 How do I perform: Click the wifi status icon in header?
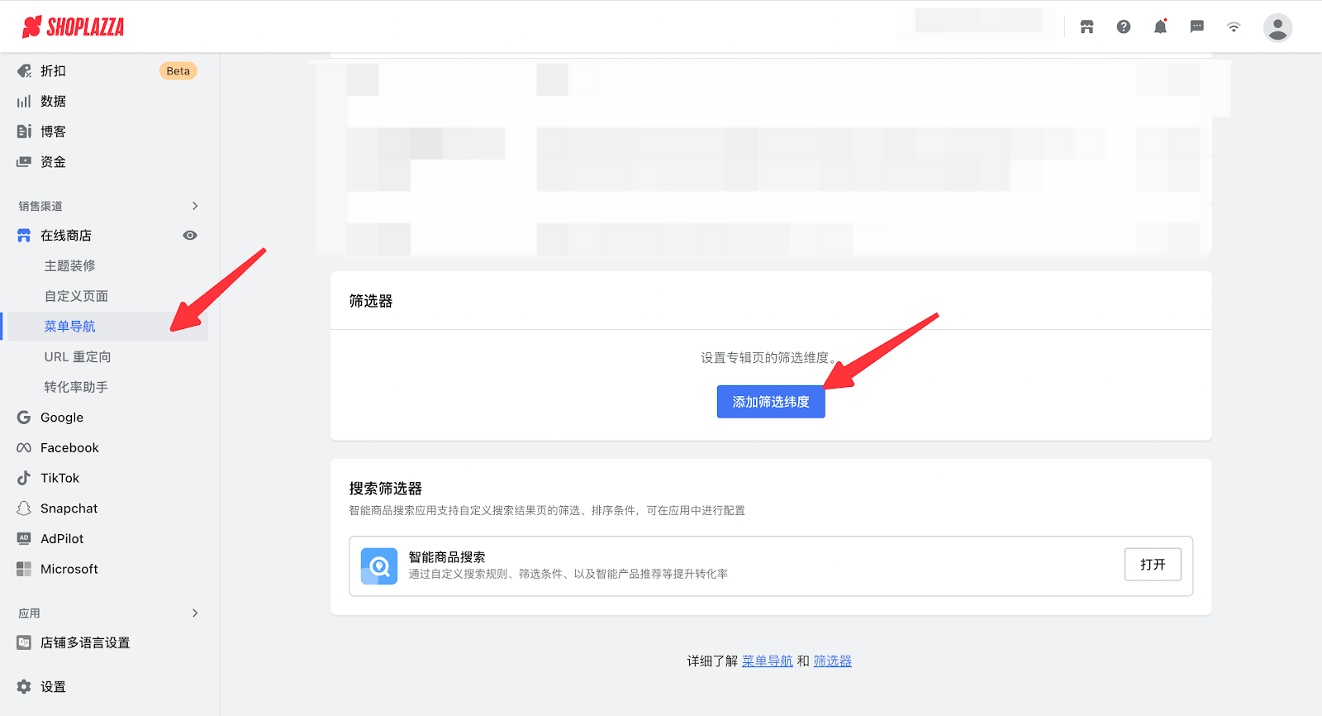1234,27
